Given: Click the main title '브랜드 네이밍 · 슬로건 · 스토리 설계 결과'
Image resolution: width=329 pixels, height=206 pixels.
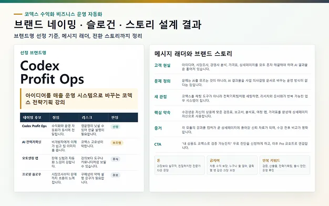Looking at the screenshot, I should [108, 24].
